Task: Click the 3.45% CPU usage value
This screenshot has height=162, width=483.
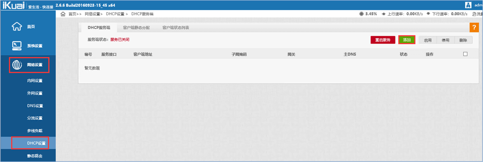Action: point(371,14)
